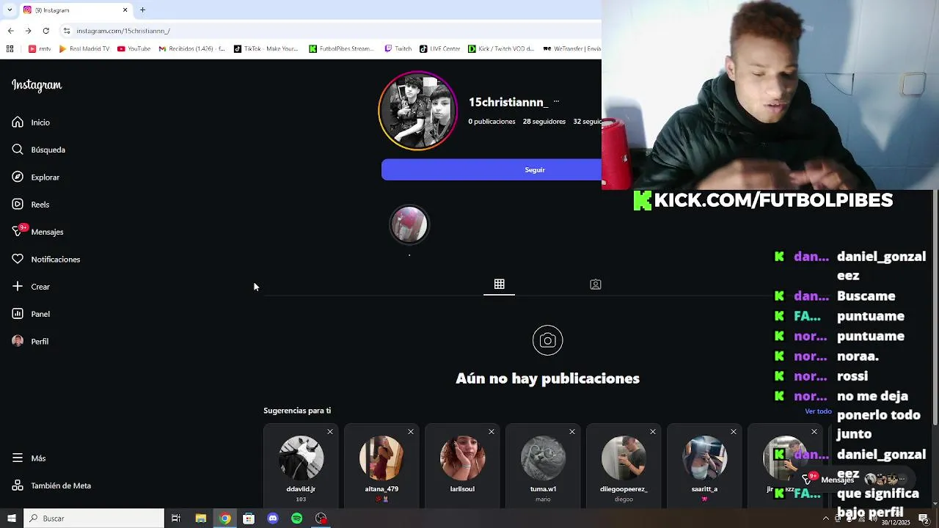
Task: Open WeTransfer bookmark
Action: (x=572, y=49)
